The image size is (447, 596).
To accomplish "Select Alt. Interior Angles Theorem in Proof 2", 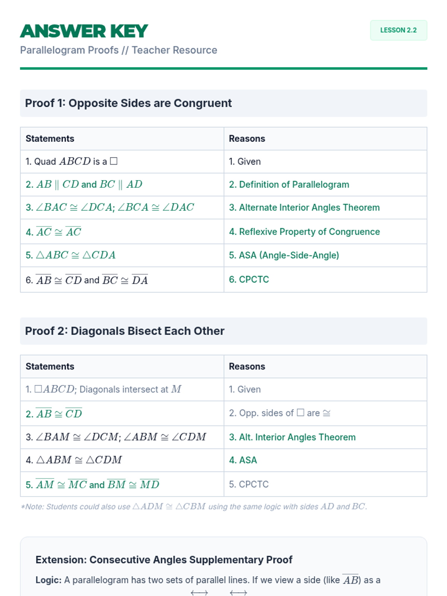I will [292, 437].
